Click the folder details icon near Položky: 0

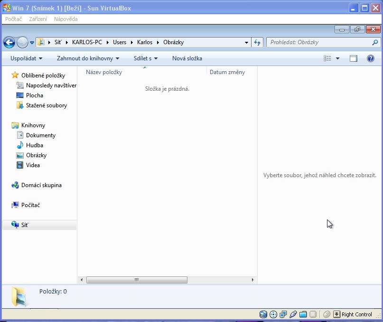click(19, 296)
